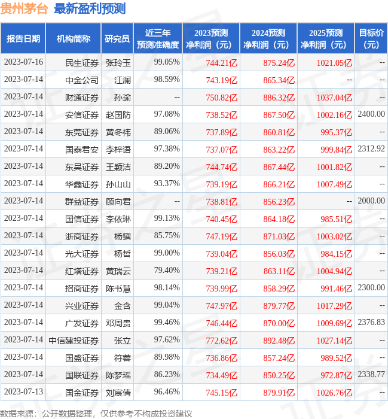Click analyst name 赵国防
388x419 pixels.
[118, 115]
